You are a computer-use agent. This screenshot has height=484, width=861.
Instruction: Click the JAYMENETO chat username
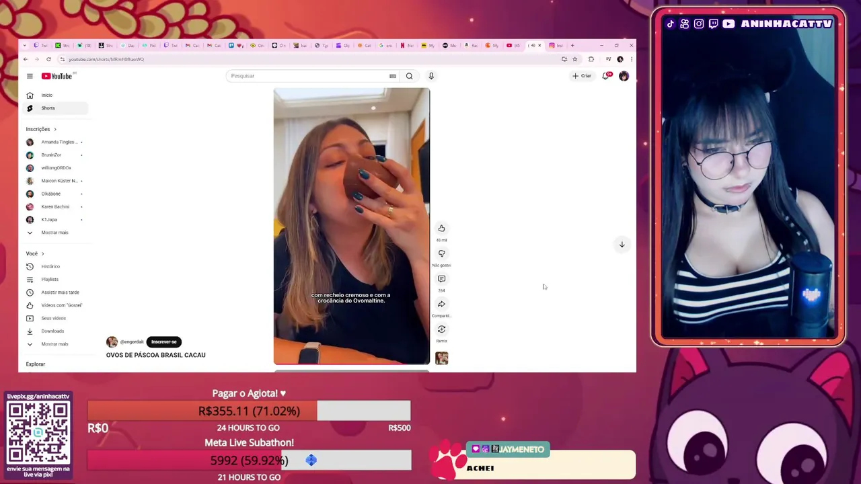click(x=522, y=449)
